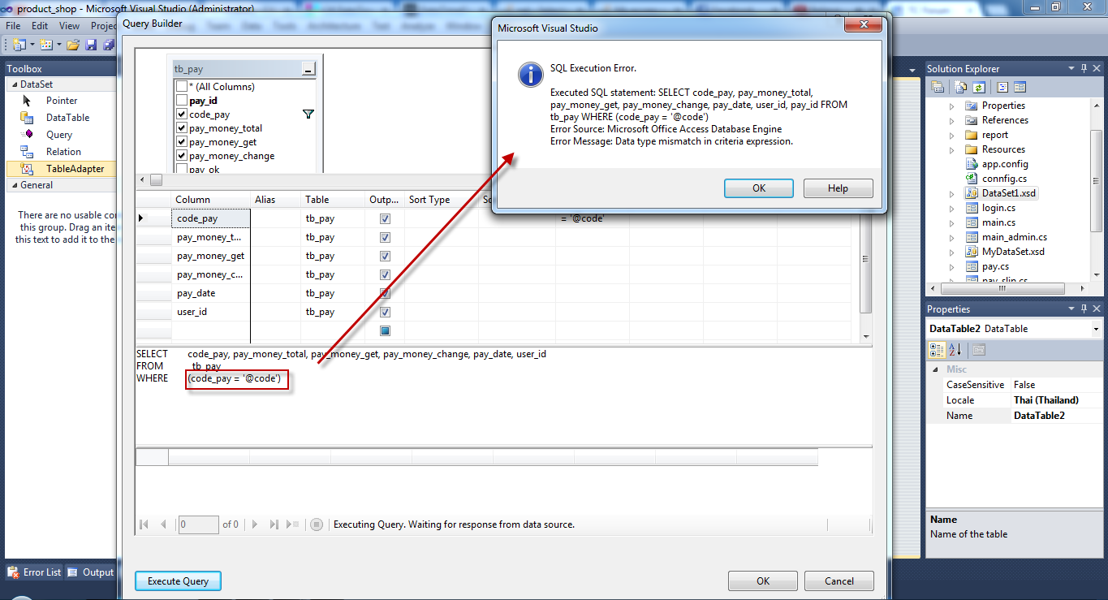Click the Add New Item toolbar icon
The image size is (1108, 600).
pyautogui.click(x=45, y=45)
